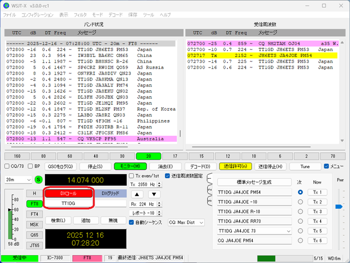Toggle the BP checkbox
The width and height of the screenshot is (350, 263).
click(x=31, y=166)
